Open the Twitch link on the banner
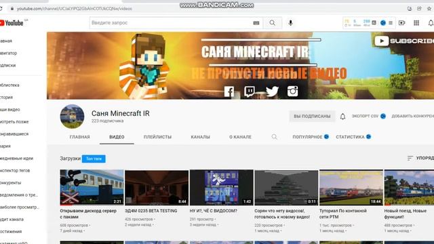Screen dimensions: 434x244 pos(250,91)
